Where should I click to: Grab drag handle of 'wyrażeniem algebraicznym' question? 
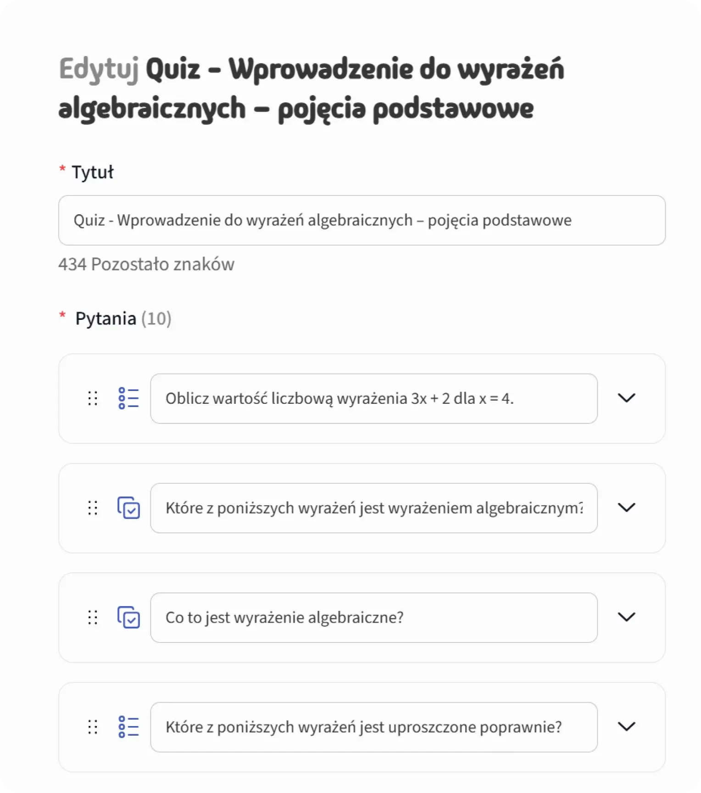pyautogui.click(x=93, y=508)
